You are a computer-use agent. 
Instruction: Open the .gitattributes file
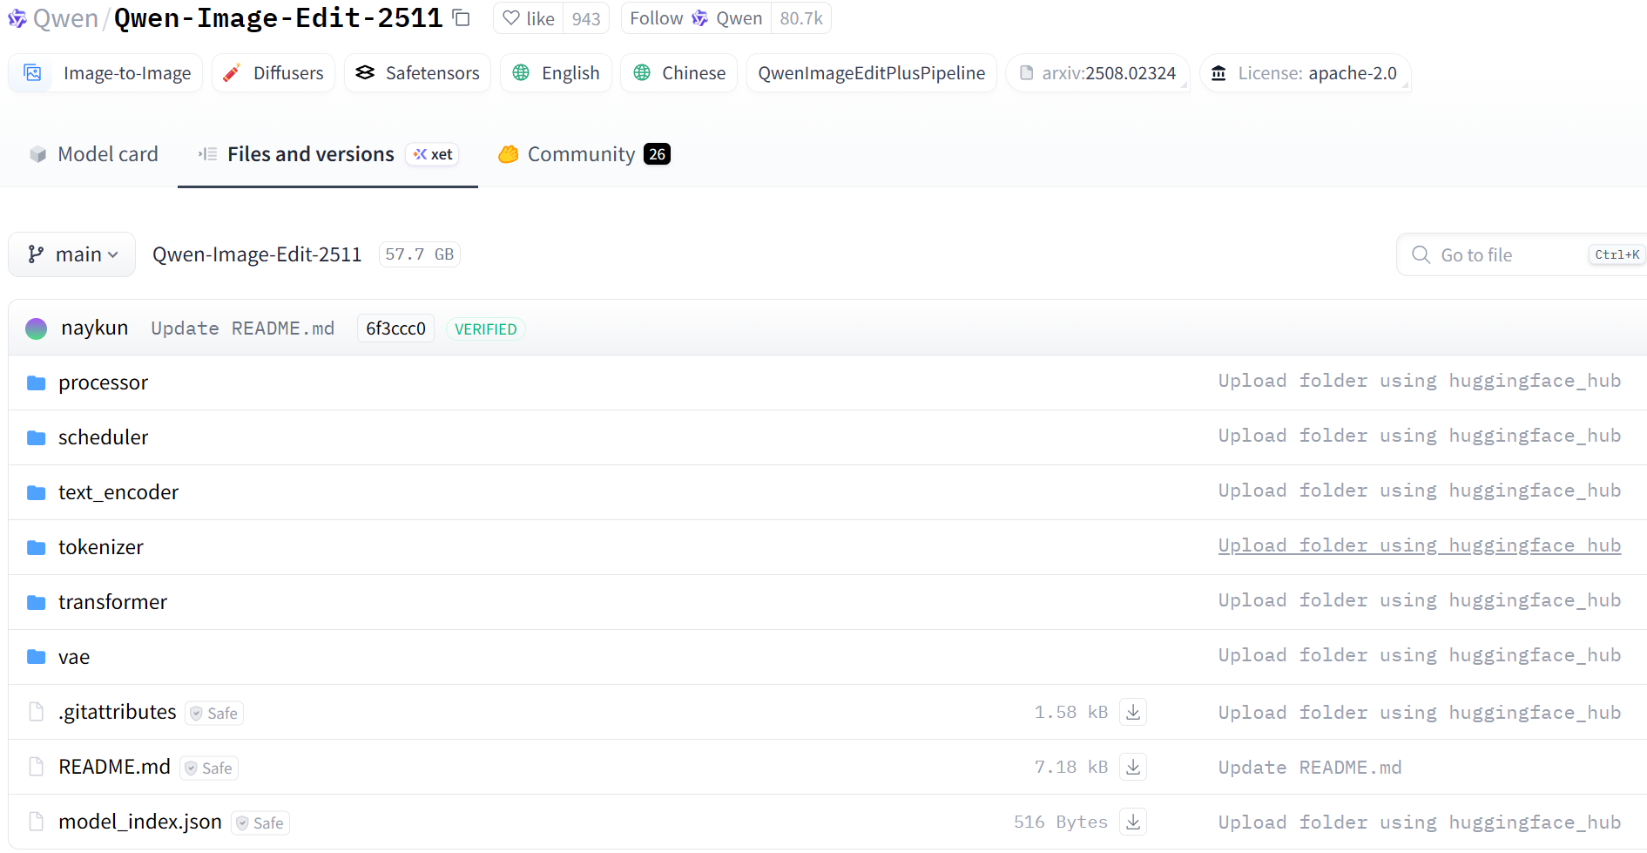pos(118,712)
